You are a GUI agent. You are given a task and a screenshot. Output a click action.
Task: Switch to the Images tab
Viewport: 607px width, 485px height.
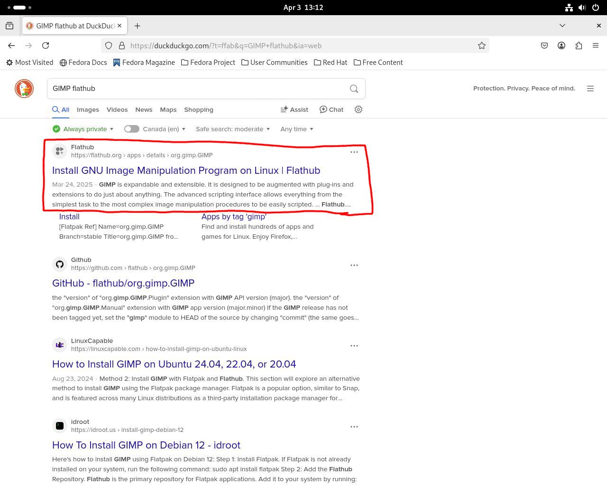(x=88, y=109)
